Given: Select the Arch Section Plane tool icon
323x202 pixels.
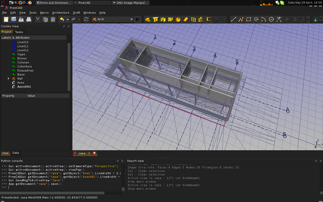Looking at the screenshot, I should click(208, 19).
